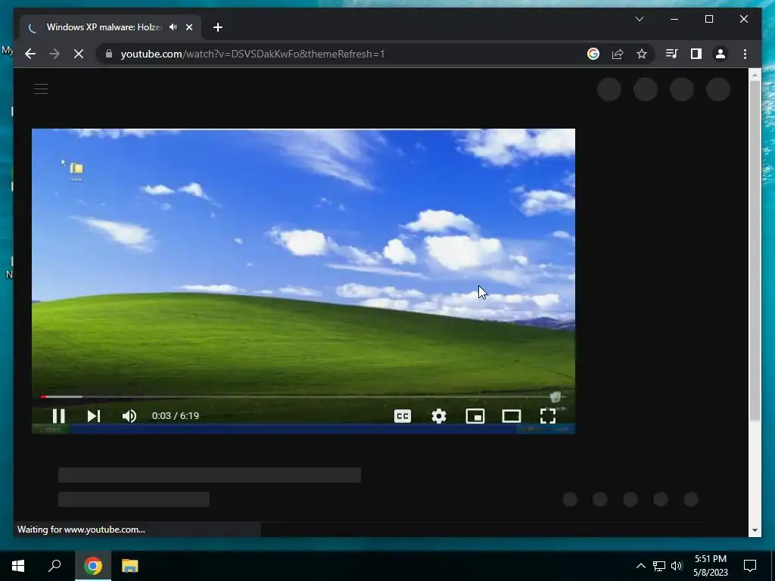Stop loading the page

pyautogui.click(x=79, y=54)
